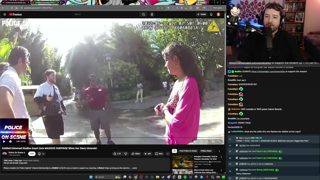320x180 pixels.
Task: Dislike the video with thumbs down
Action: click(126, 154)
